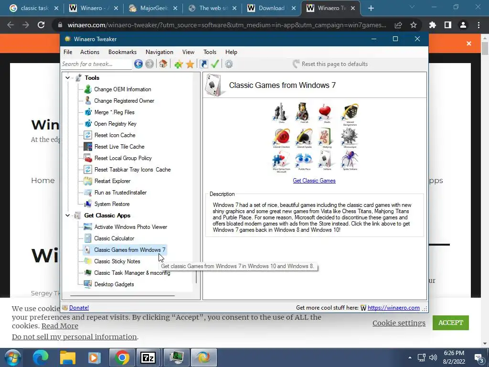Click the green ACCEPT cookies button
Screen dimensions: 489x367
451,323
